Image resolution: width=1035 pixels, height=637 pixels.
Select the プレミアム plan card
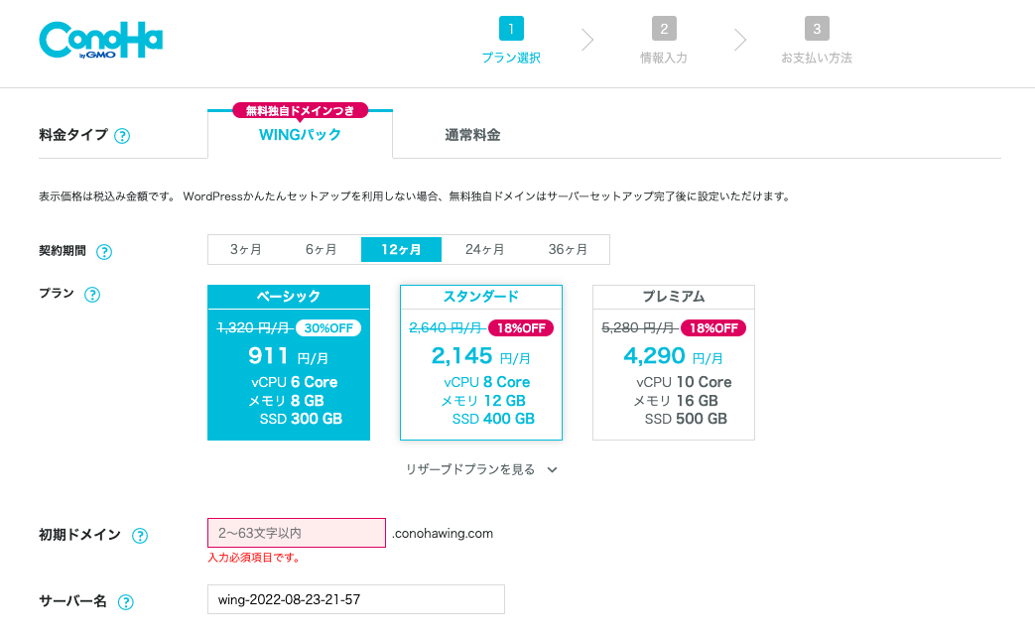pyautogui.click(x=674, y=363)
